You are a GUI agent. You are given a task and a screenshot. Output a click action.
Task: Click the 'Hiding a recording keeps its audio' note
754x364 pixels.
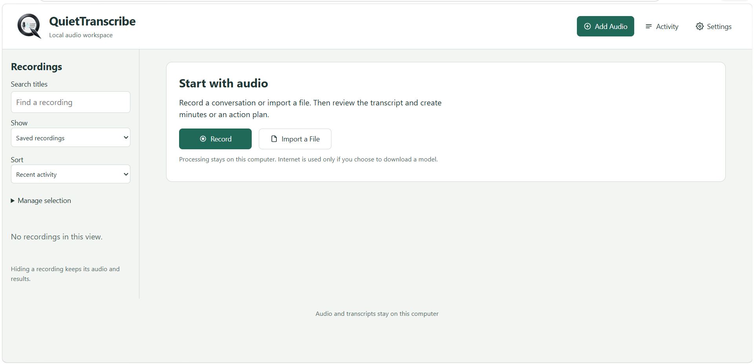65,274
